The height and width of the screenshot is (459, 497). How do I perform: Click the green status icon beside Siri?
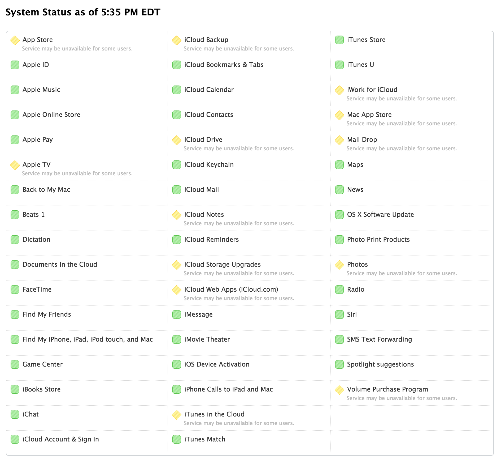[x=339, y=314]
